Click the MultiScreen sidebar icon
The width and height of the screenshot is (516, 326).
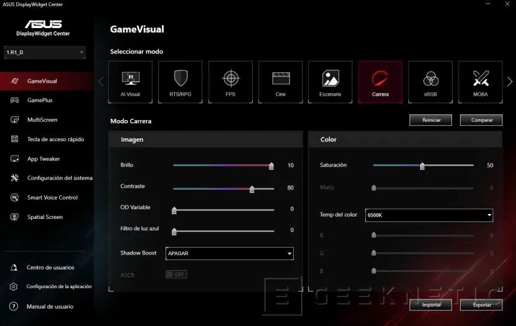tap(14, 119)
